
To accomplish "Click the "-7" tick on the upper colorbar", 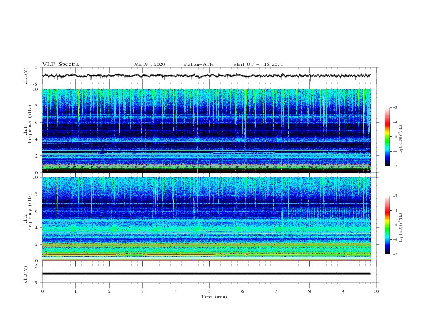I will [x=395, y=166].
